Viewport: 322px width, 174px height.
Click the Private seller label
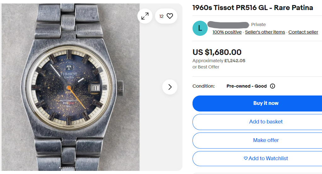[258, 24]
